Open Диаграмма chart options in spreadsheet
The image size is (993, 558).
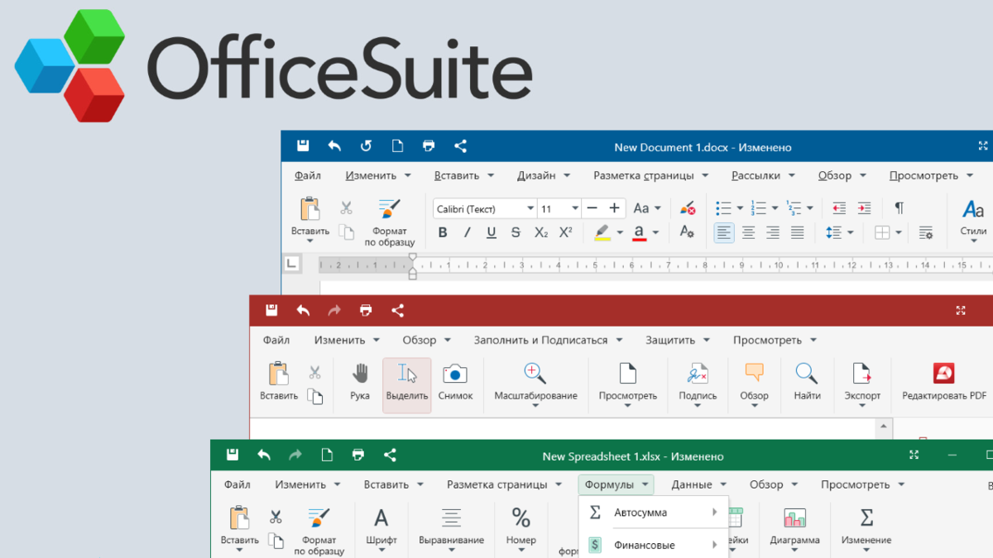coord(794,528)
